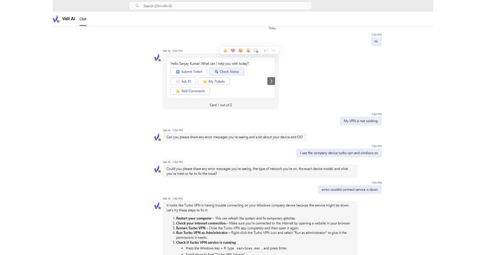This screenshot has width=486, height=255.
Task: Click the 'Restart Turbo VPN' step
Action: click(191, 228)
